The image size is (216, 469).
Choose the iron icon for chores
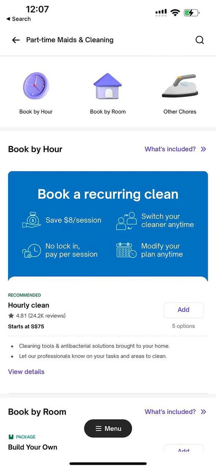pyautogui.click(x=180, y=86)
